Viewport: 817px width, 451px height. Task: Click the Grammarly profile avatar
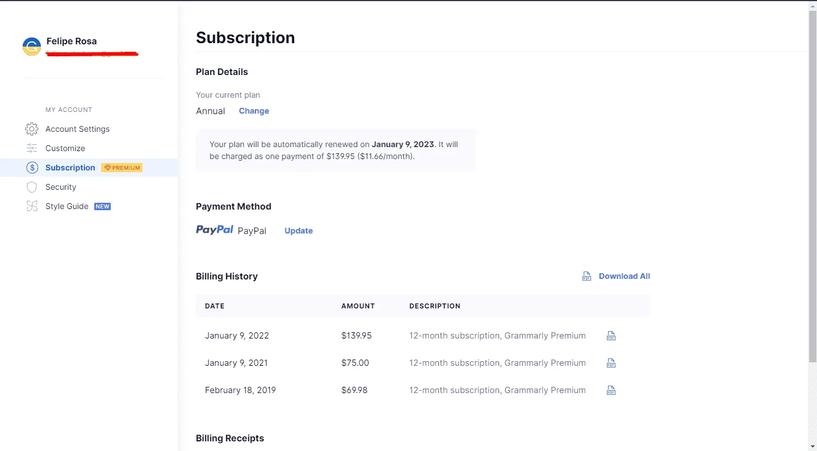pos(32,47)
